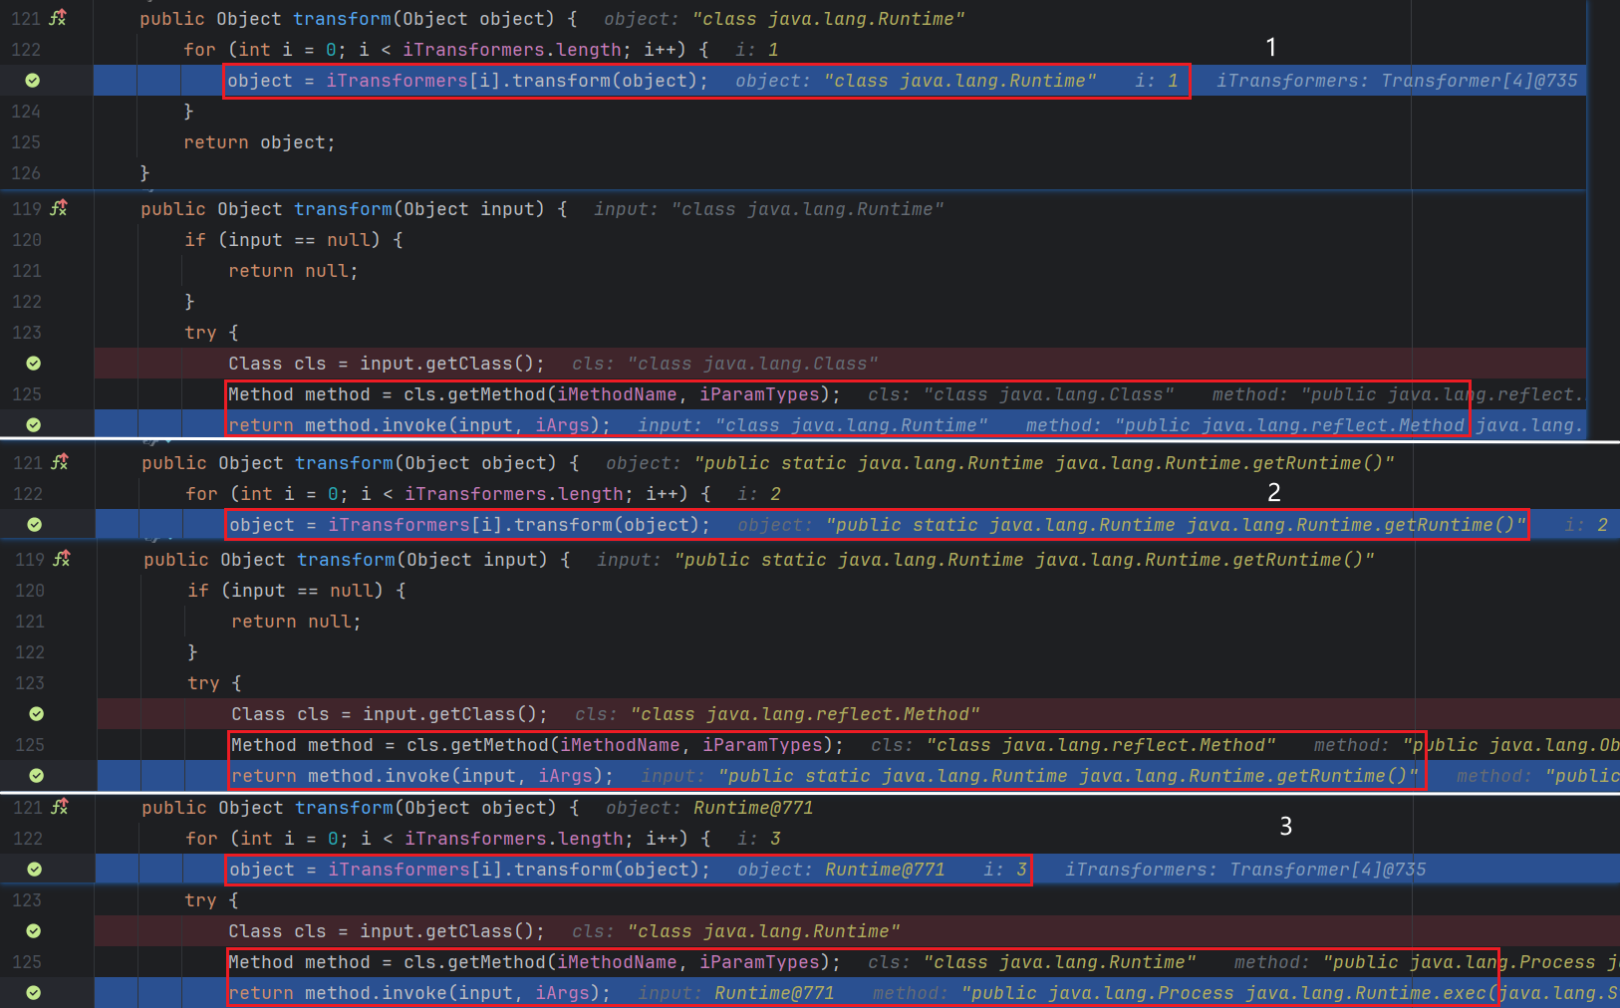Viewport: 1620px width, 1008px height.
Task: Remove breakpoint on method.invoke line with input getRuntime()
Action: tap(36, 776)
